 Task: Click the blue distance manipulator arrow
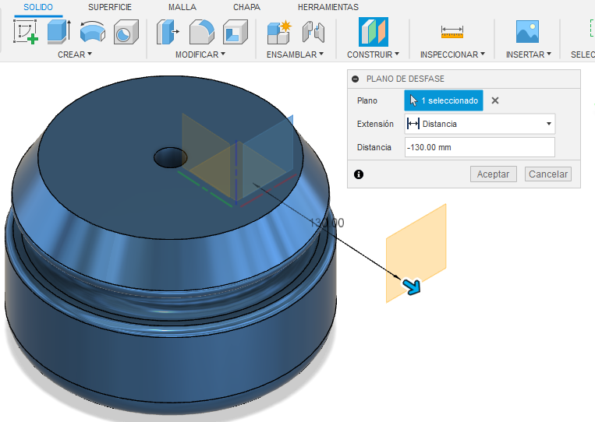(412, 287)
